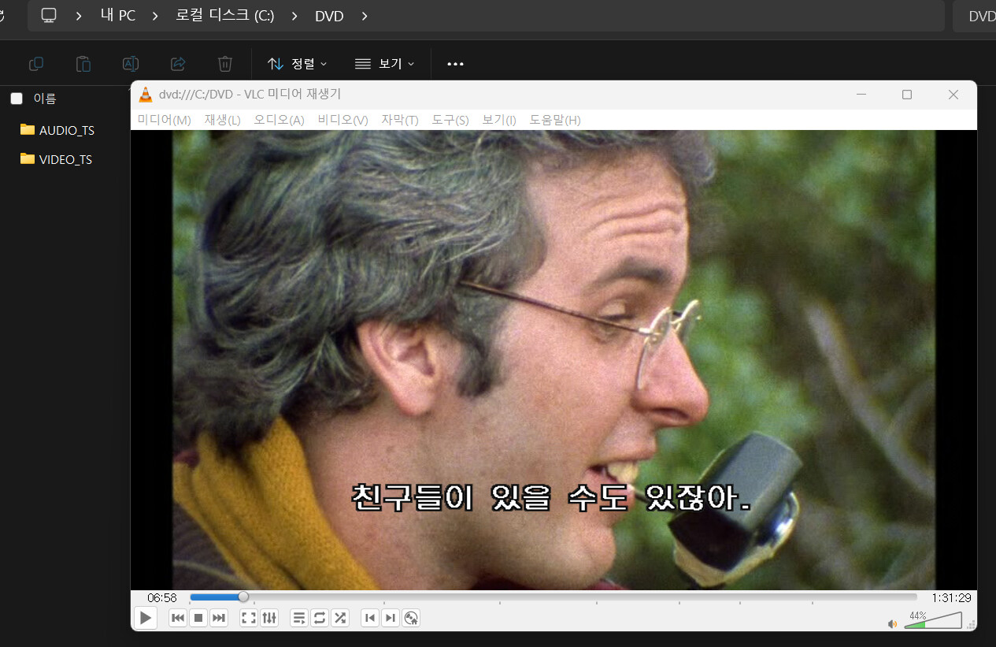The width and height of the screenshot is (996, 647).
Task: Open the 자막(T) menu
Action: (400, 120)
